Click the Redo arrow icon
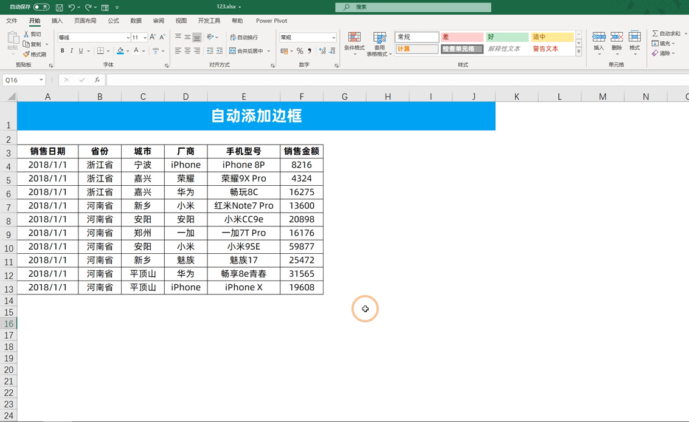This screenshot has height=422, width=689. (88, 7)
